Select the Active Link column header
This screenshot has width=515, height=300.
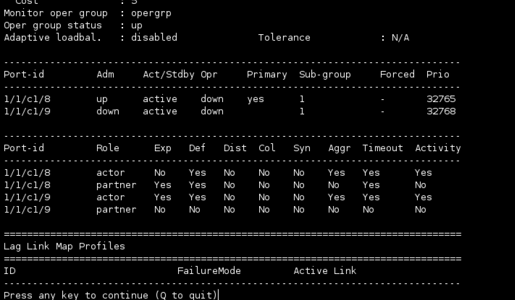pyautogui.click(x=324, y=271)
